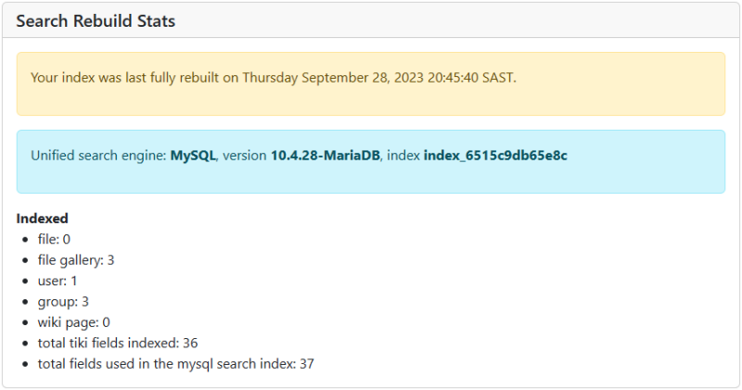Click the file gallery: 3 entry
742x390 pixels.
coord(76,260)
